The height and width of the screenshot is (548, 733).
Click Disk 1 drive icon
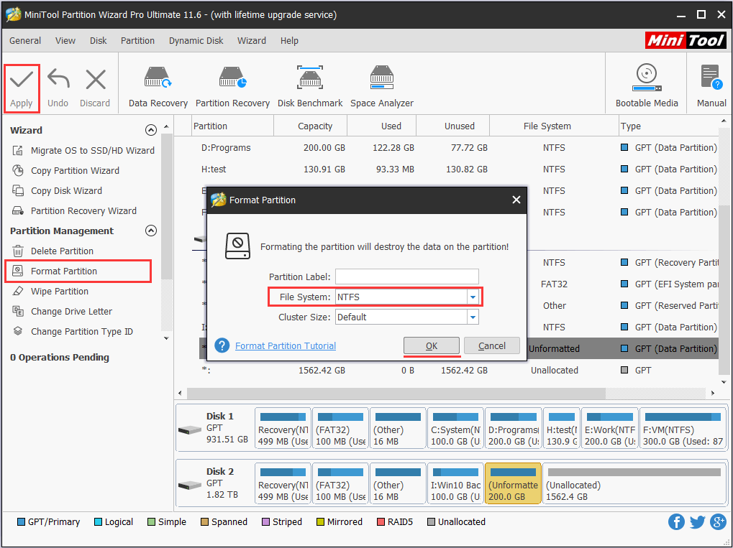(x=189, y=429)
